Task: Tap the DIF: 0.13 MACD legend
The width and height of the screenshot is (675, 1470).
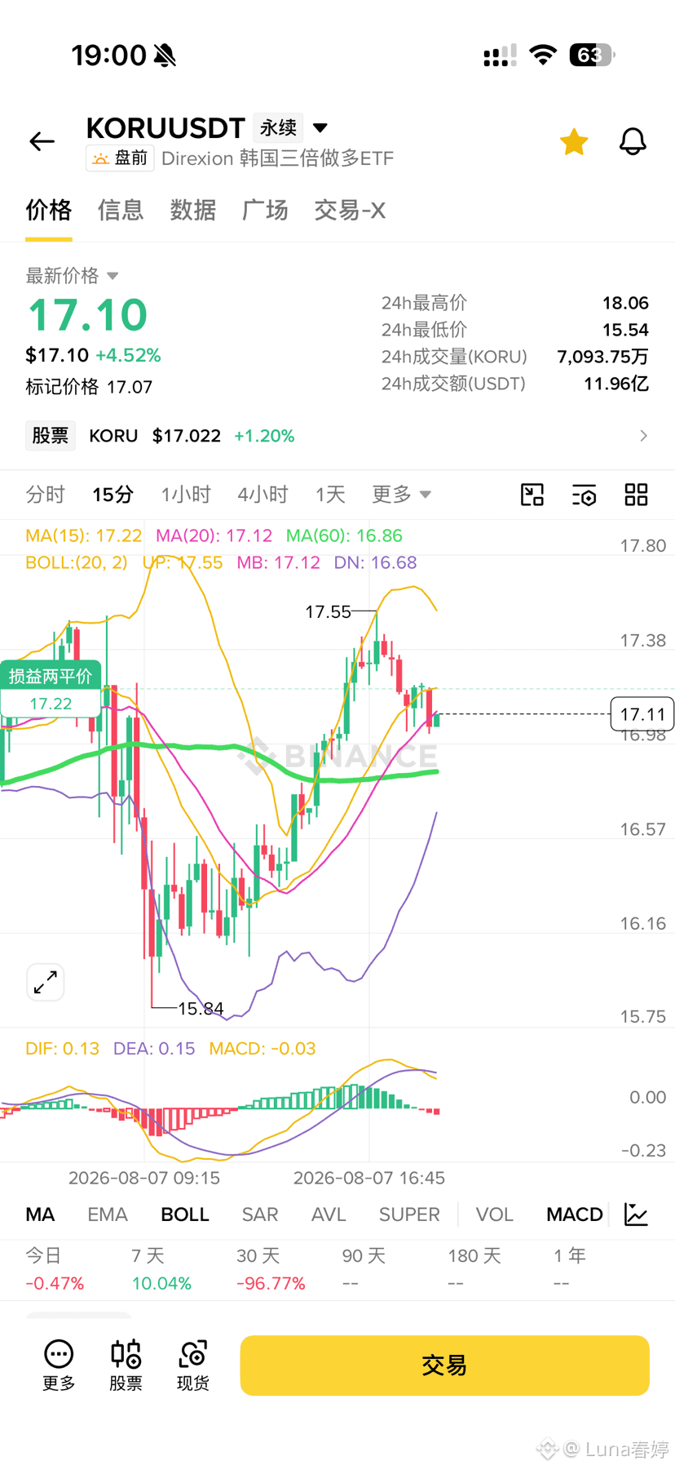Action: tap(62, 1048)
